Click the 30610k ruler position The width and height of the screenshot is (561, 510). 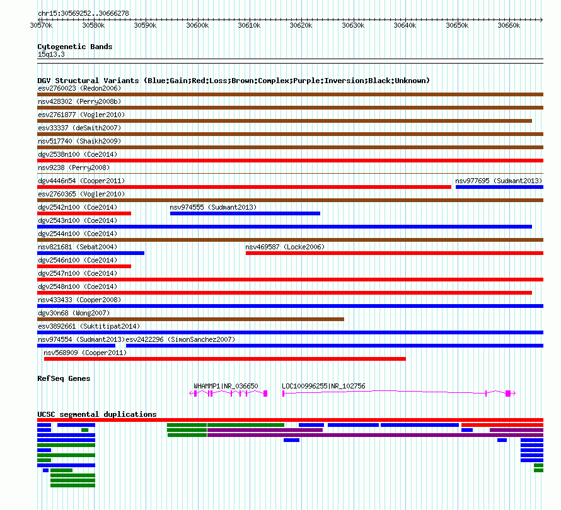coord(250,25)
